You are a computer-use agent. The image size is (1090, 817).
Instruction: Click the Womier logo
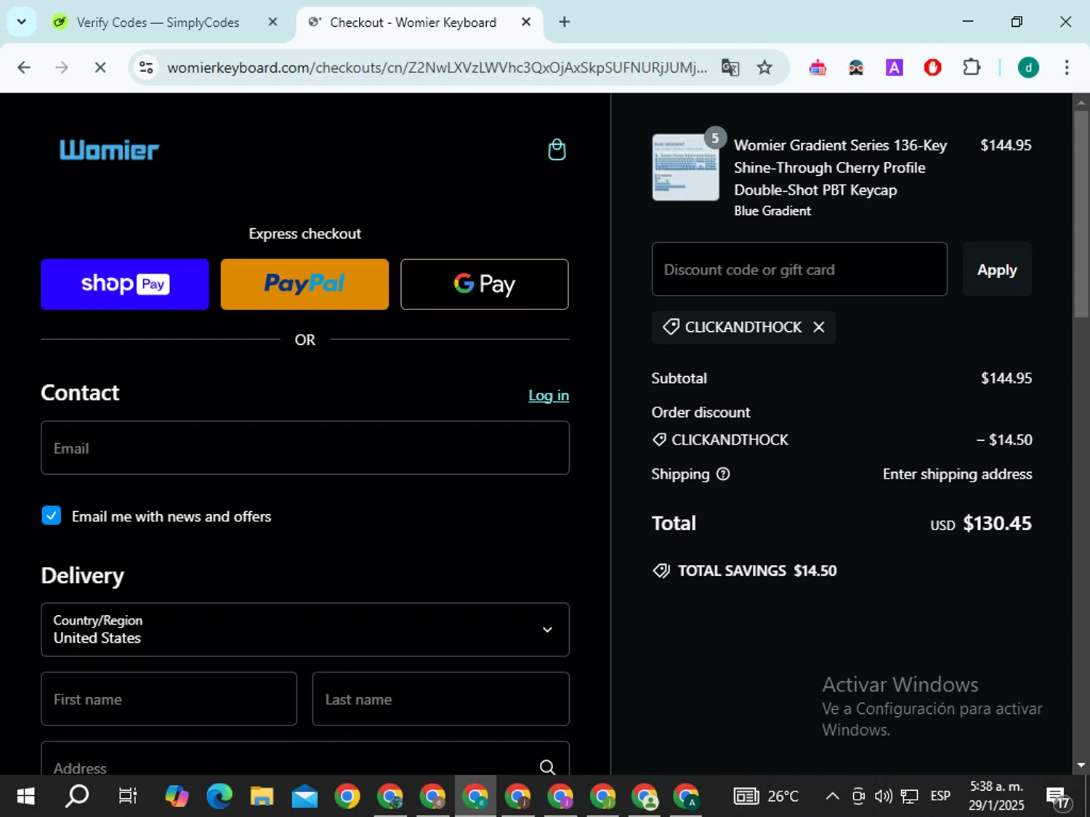click(109, 150)
